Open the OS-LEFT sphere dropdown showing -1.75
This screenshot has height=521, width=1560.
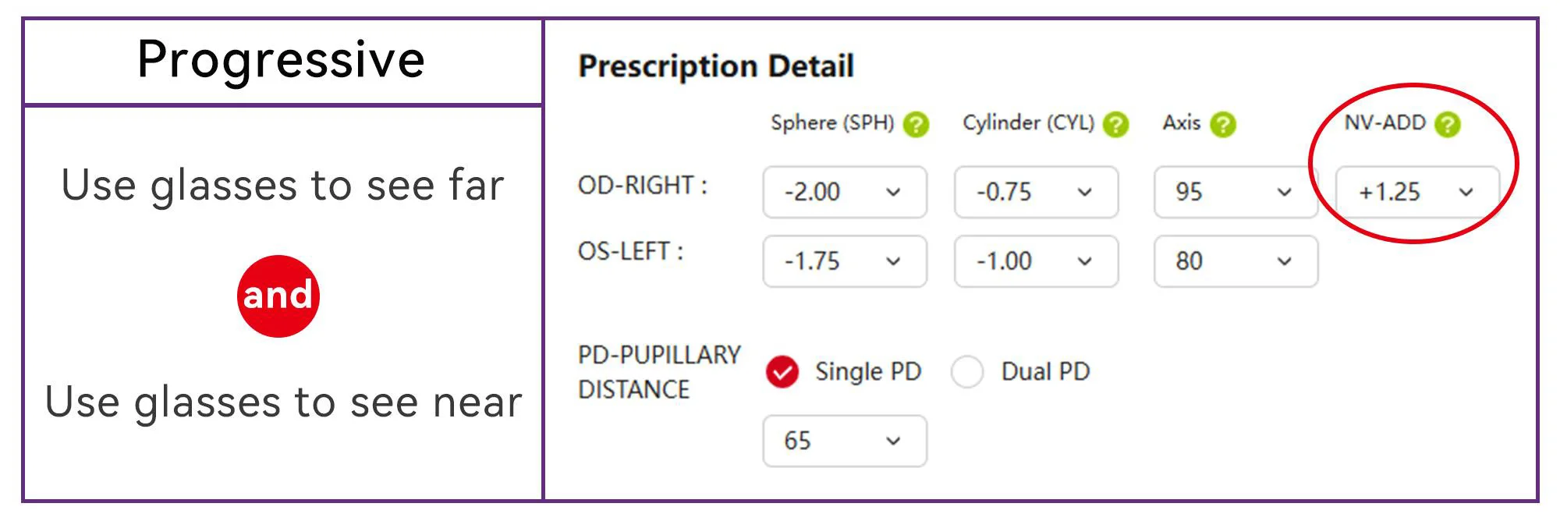pyautogui.click(x=845, y=261)
